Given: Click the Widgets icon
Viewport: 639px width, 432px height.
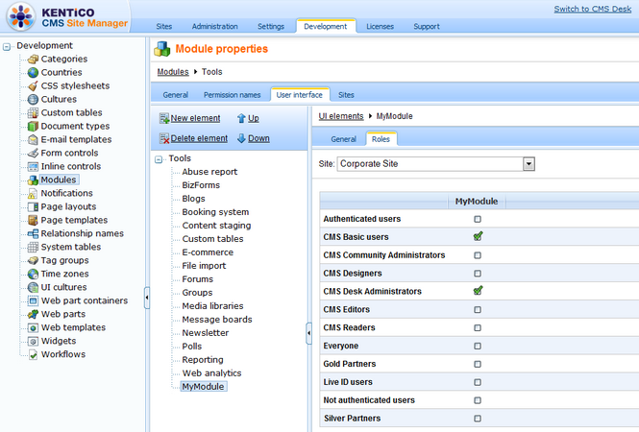Looking at the screenshot, I should point(33,341).
